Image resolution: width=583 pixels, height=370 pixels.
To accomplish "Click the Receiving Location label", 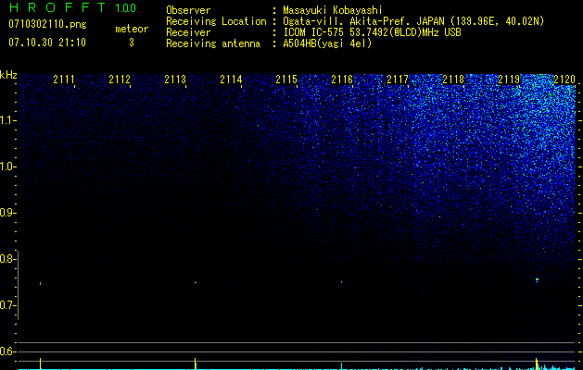I will [216, 21].
